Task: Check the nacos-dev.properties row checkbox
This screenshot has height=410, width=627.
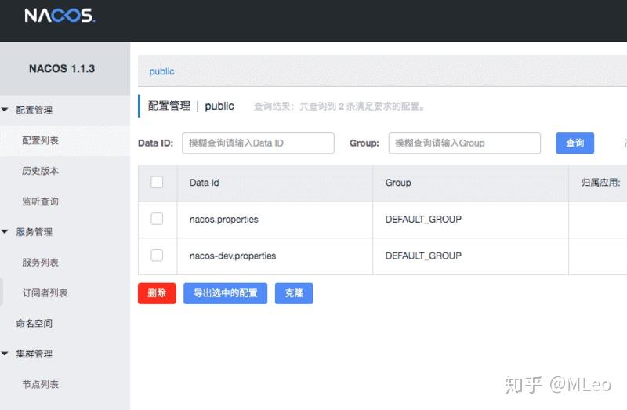Action: pyautogui.click(x=157, y=256)
